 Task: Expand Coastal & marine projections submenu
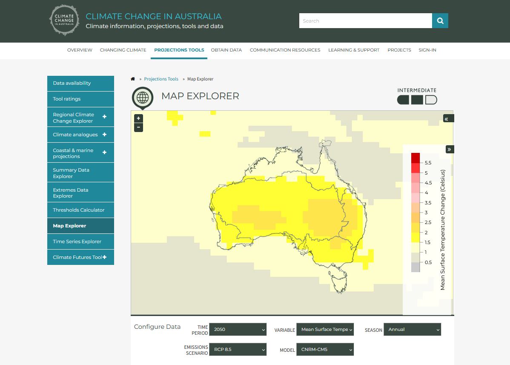pos(104,152)
